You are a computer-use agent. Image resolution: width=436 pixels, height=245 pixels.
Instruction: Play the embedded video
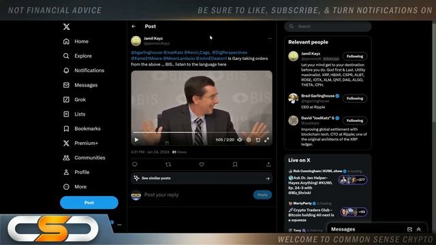click(136, 140)
